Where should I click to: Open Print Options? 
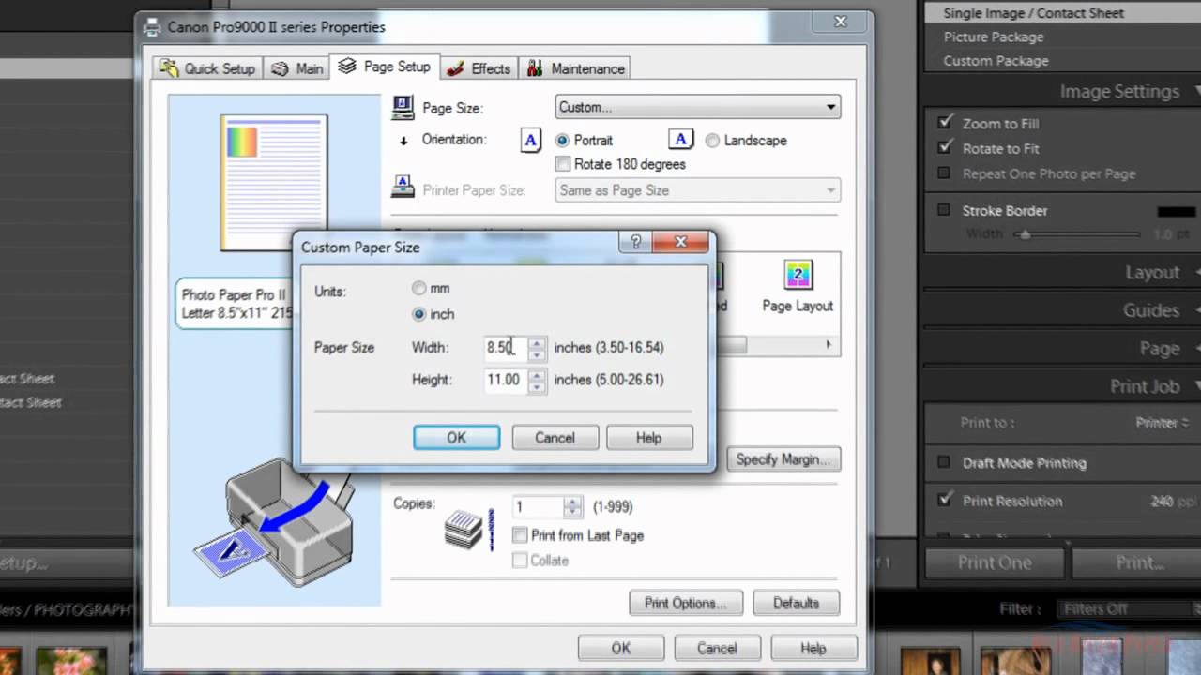[x=687, y=603]
